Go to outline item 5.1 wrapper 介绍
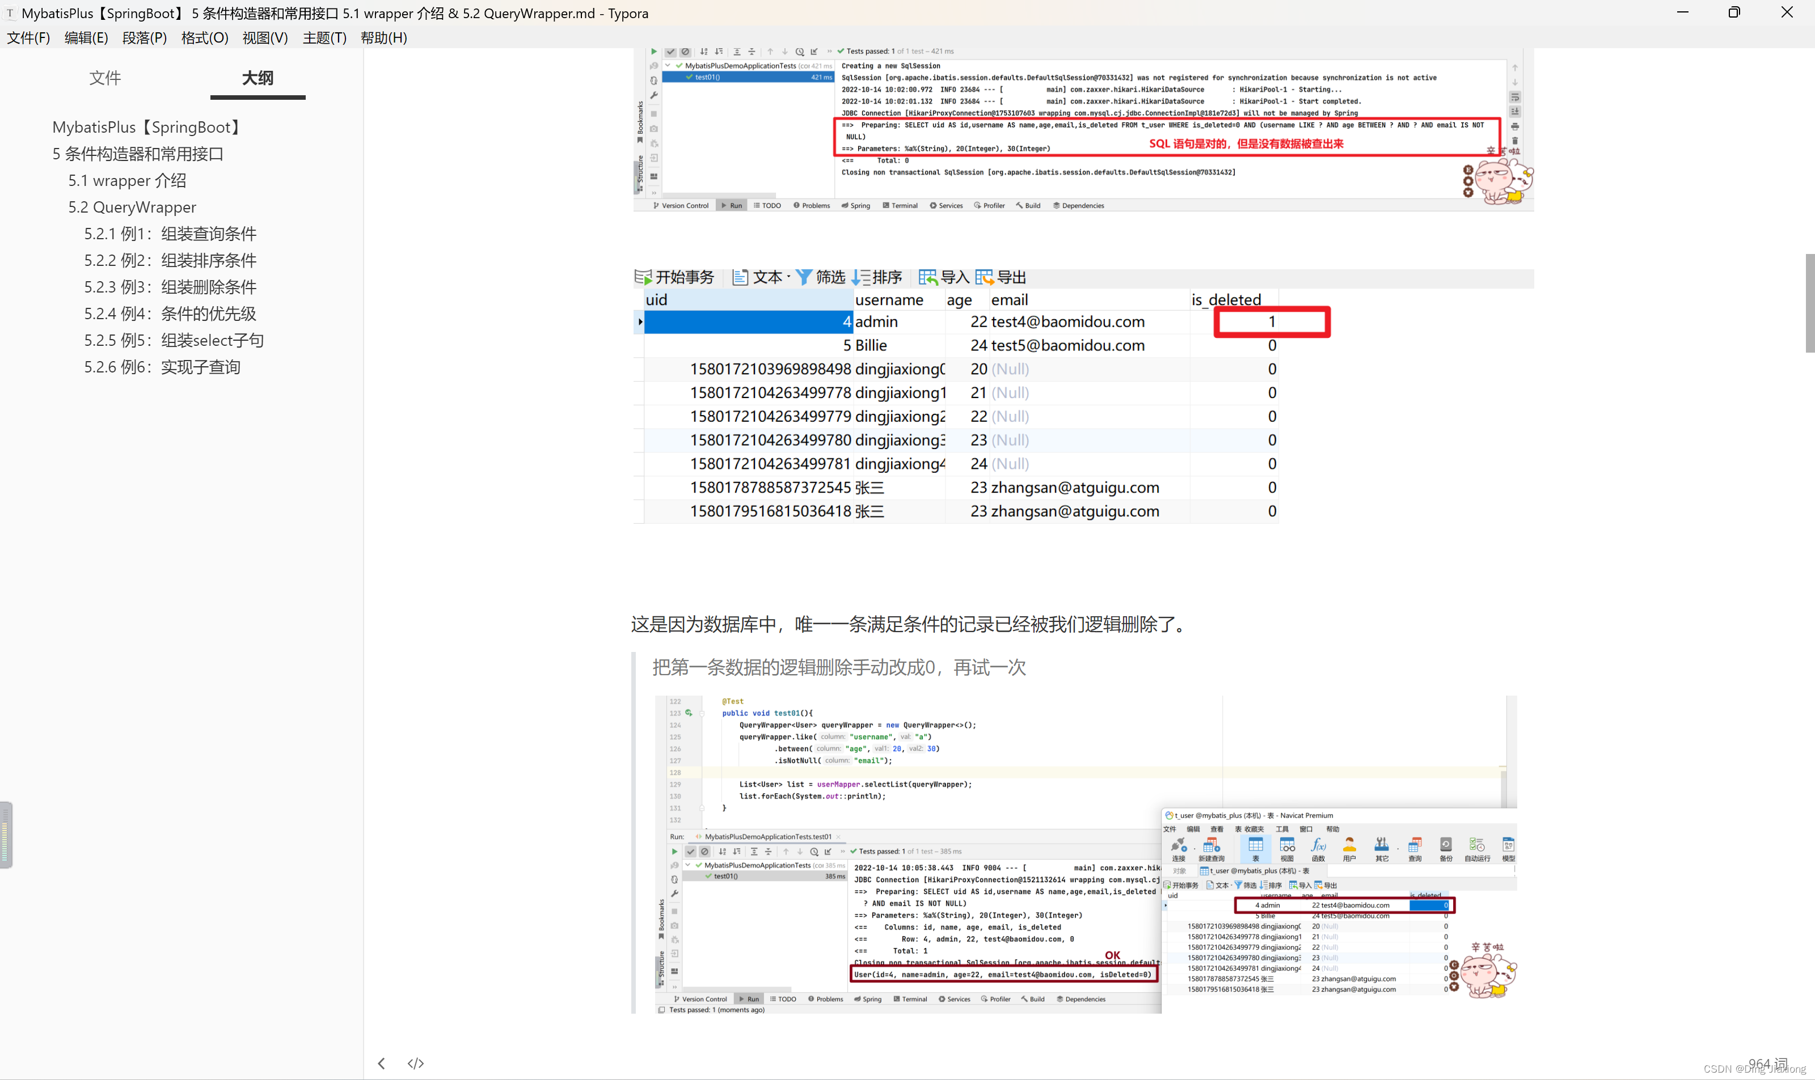The width and height of the screenshot is (1815, 1080). pyautogui.click(x=128, y=180)
